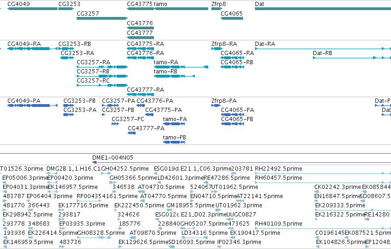Click transcript CG3253-RA
Screen dimensions: 391x249
pyautogui.click(x=78, y=53)
